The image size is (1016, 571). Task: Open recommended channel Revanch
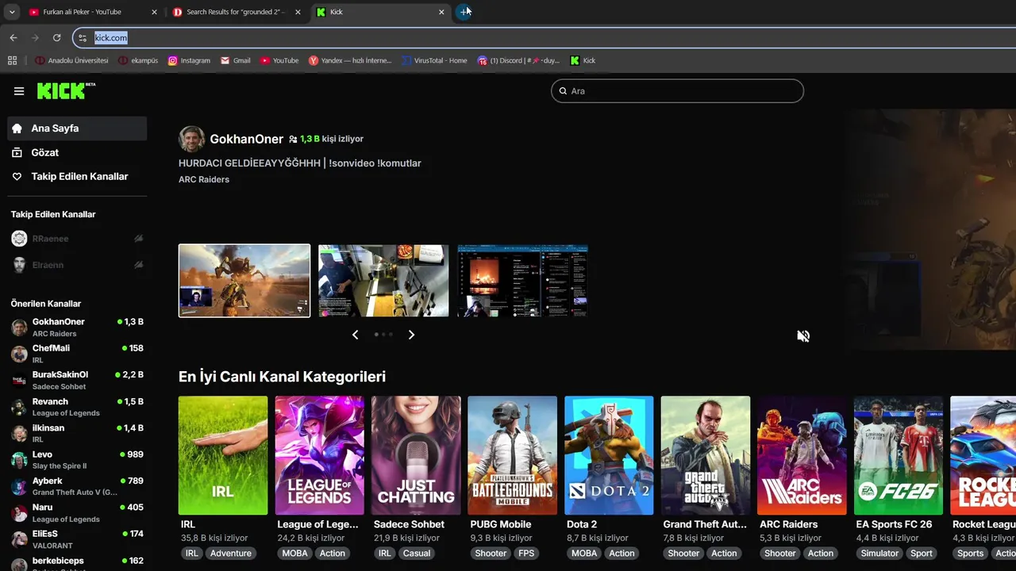click(77, 407)
